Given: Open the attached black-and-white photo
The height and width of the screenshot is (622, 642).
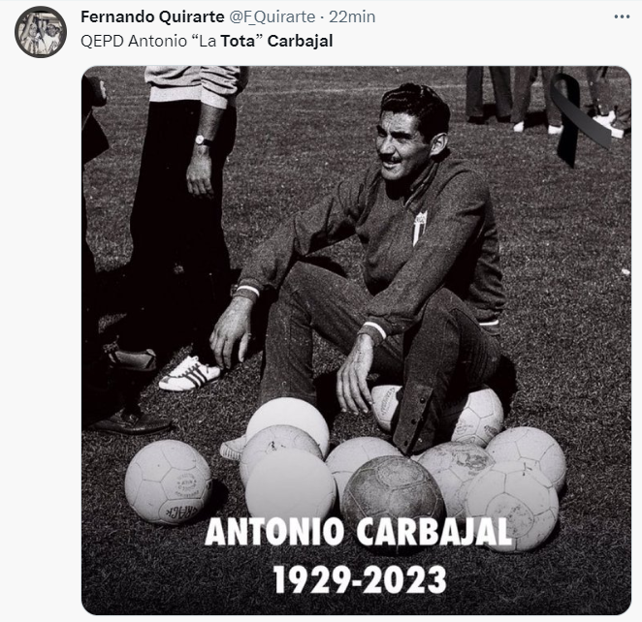Looking at the screenshot, I should 356,340.
